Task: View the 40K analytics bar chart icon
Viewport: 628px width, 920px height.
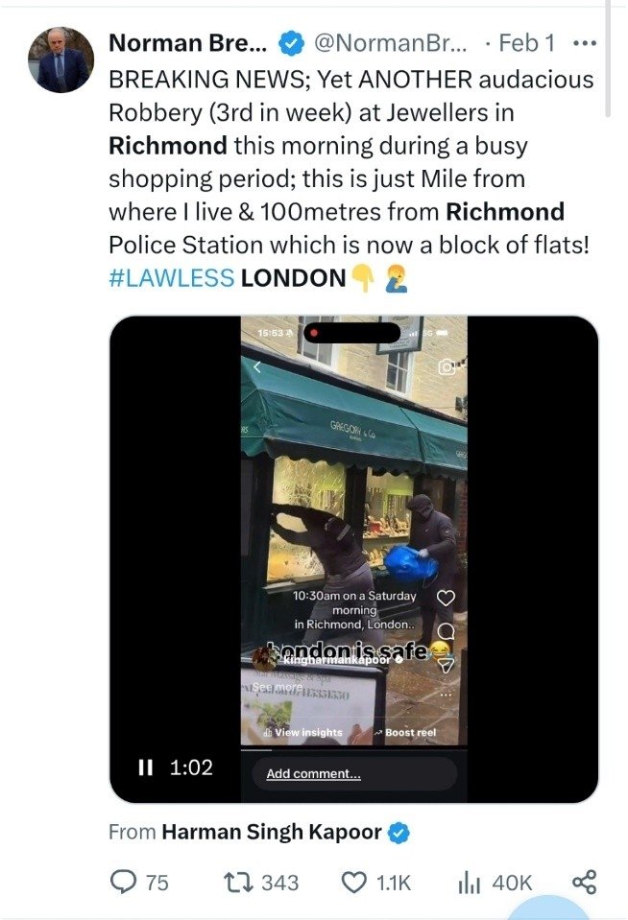Action: click(470, 883)
